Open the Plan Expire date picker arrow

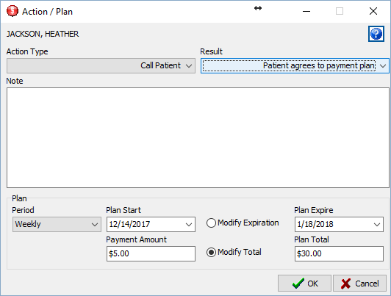click(377, 225)
